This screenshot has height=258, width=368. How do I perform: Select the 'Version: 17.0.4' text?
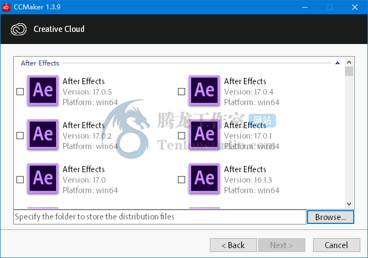tap(249, 92)
